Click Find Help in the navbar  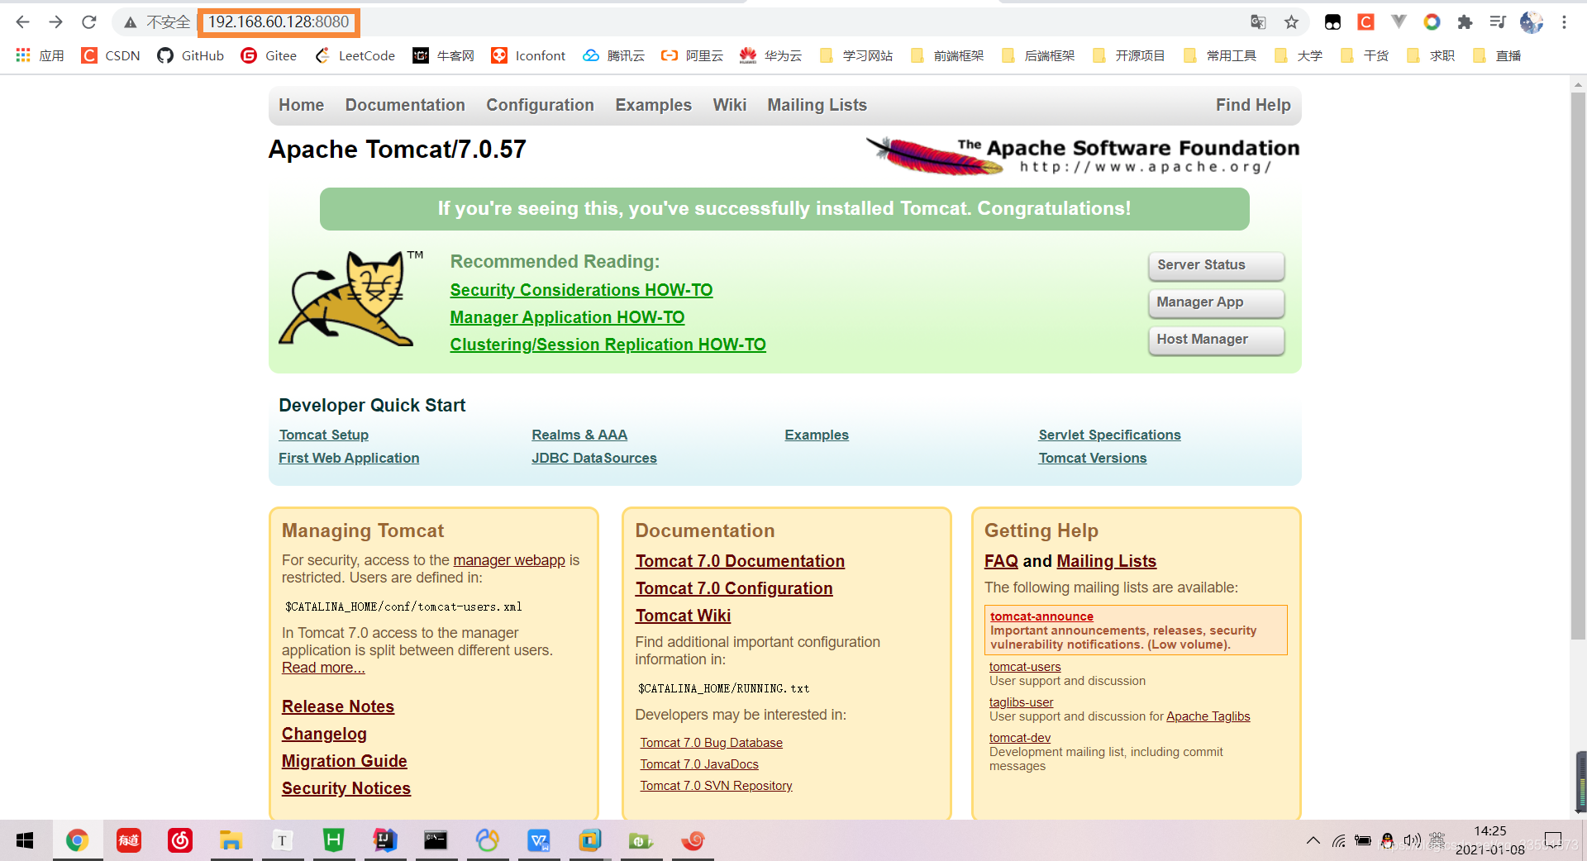click(1252, 105)
